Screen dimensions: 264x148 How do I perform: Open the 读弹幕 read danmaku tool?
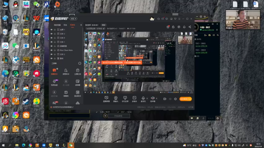[x=78, y=83]
